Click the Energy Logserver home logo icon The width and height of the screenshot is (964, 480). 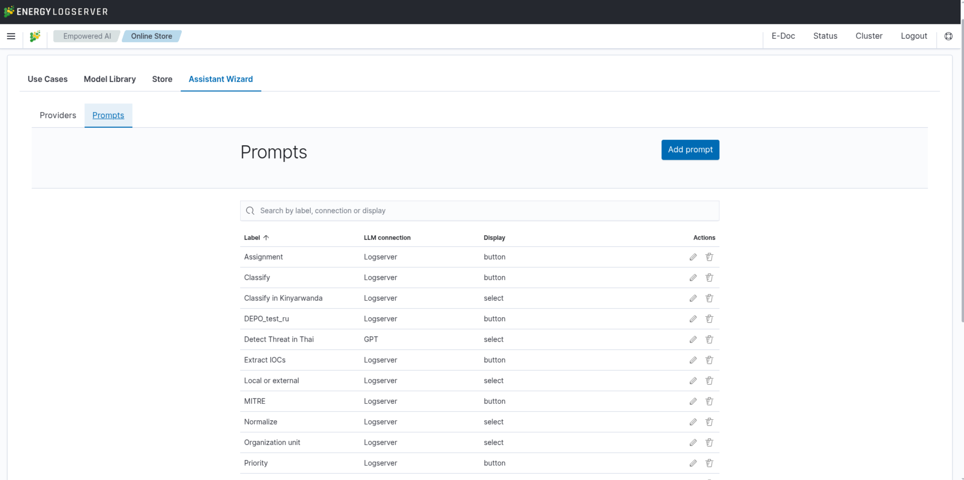(35, 36)
